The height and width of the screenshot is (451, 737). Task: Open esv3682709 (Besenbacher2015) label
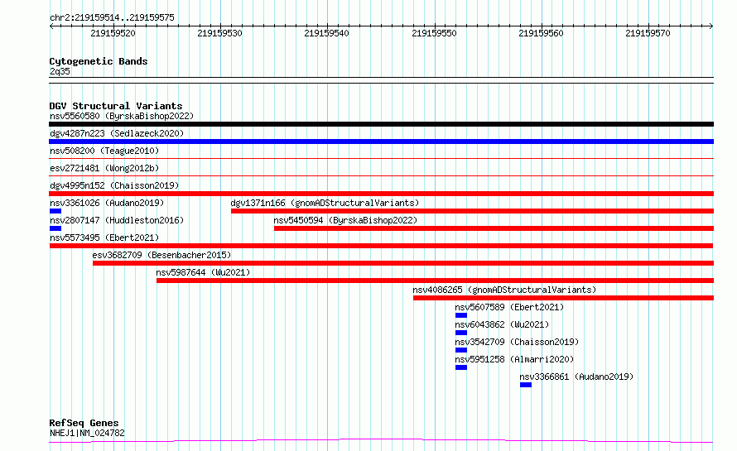coord(161,255)
